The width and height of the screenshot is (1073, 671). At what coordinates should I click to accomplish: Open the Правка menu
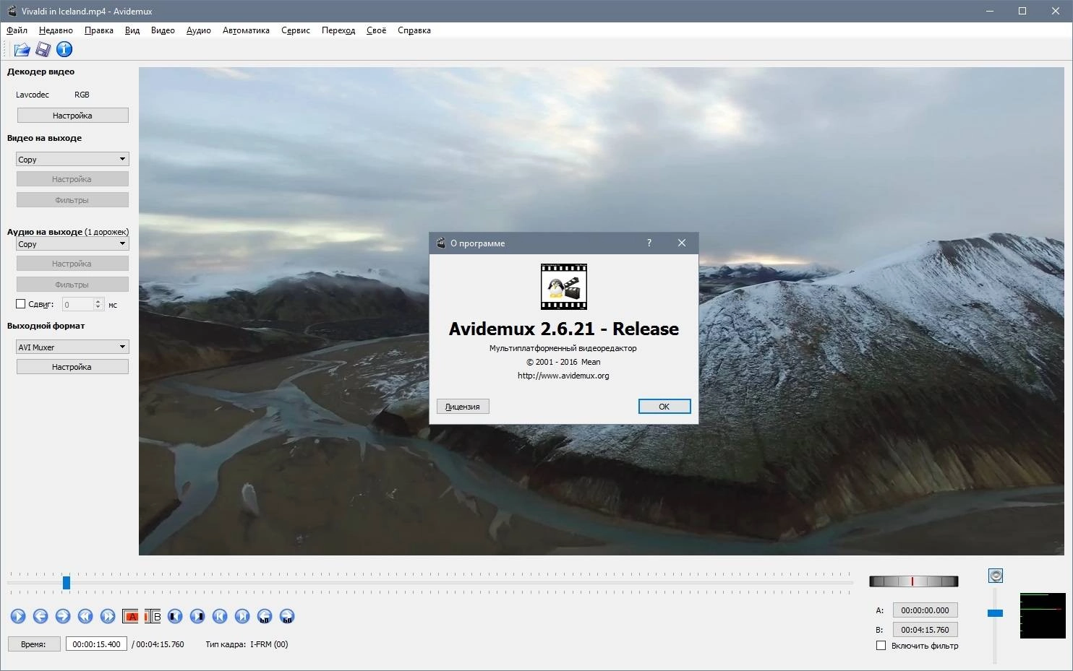pyautogui.click(x=98, y=30)
